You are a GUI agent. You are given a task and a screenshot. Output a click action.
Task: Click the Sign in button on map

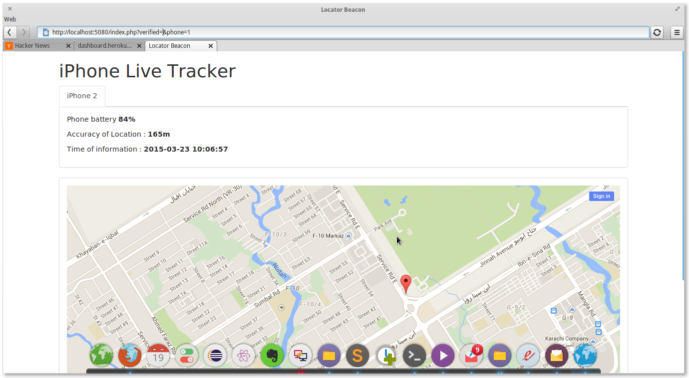[601, 196]
